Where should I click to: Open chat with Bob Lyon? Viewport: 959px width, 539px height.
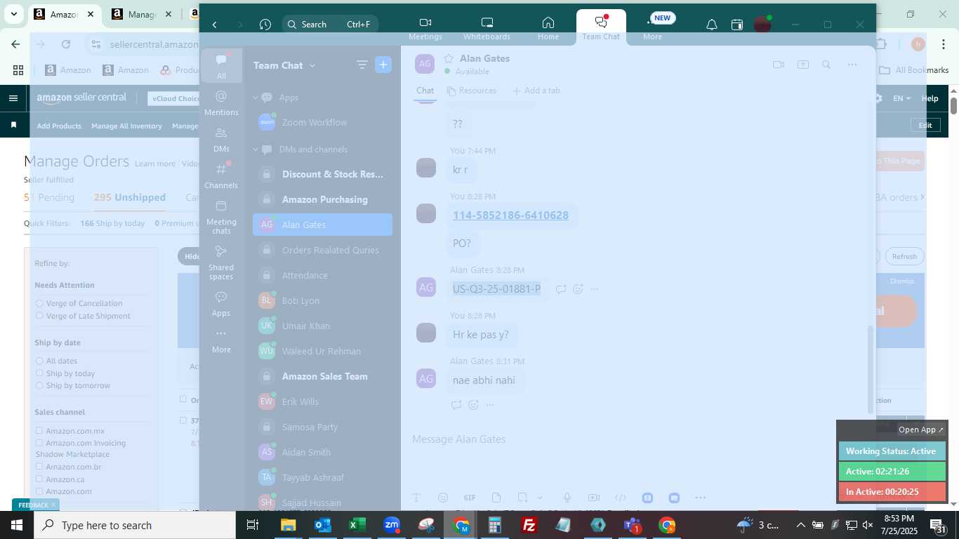coord(322,300)
